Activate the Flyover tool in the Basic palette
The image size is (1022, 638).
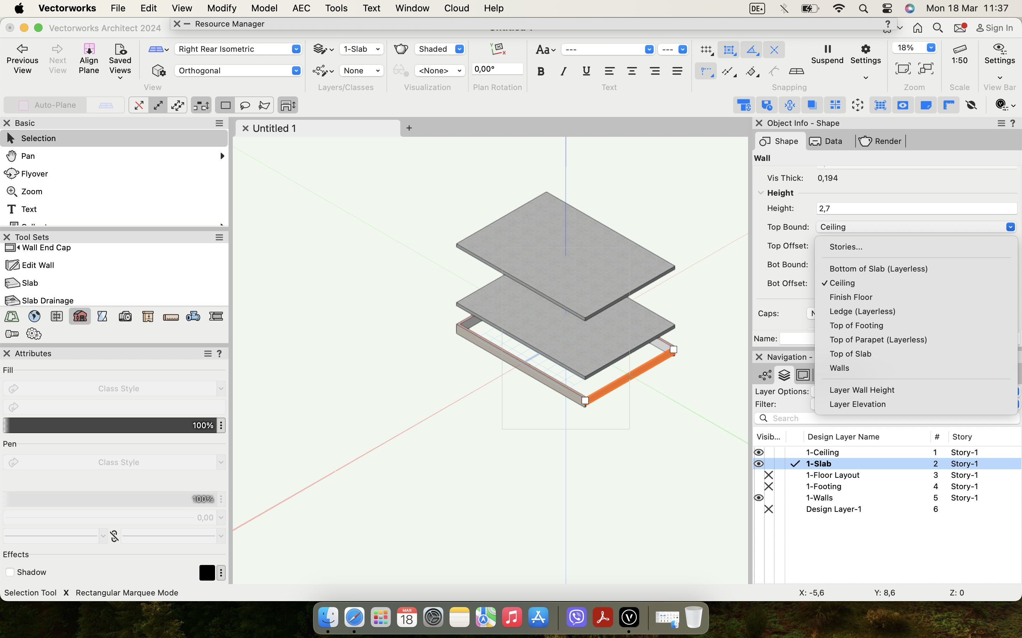[x=33, y=173]
